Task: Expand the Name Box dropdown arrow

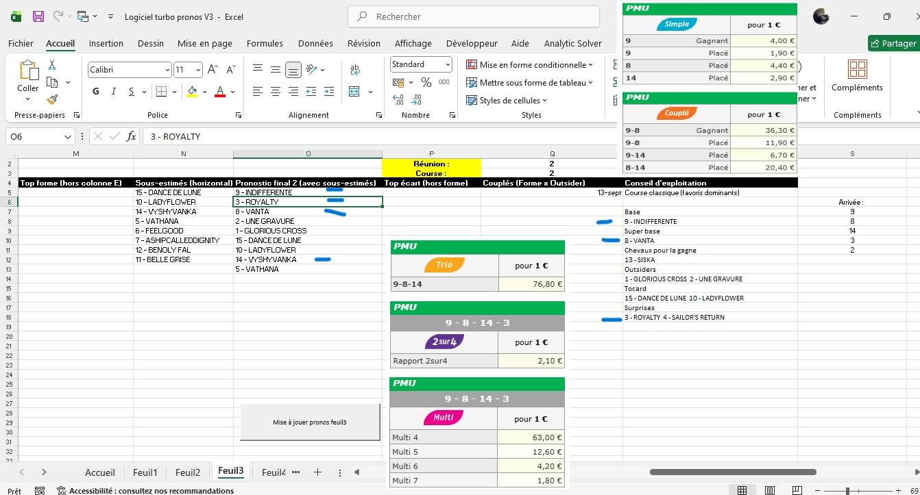Action: (x=67, y=136)
